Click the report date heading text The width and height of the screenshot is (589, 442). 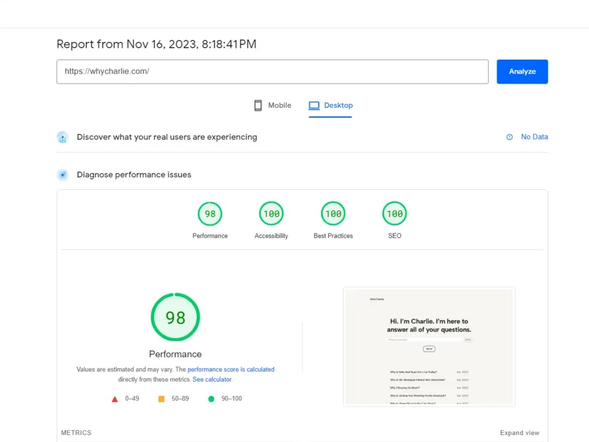[156, 44]
